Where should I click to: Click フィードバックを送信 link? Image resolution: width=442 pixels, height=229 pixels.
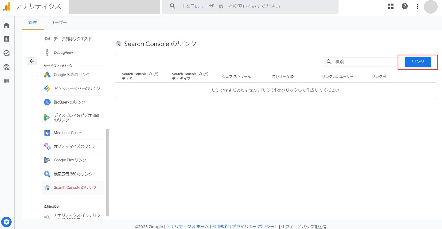tap(306, 227)
